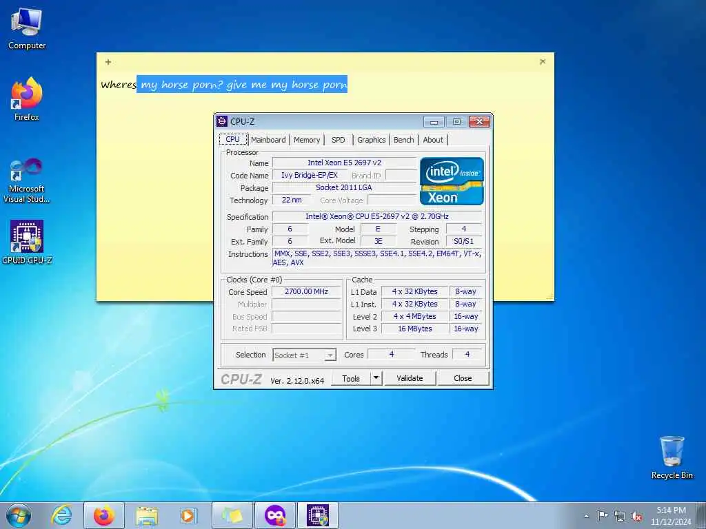Launch Internet Explorer from the taskbar
The width and height of the screenshot is (706, 529).
click(x=61, y=515)
